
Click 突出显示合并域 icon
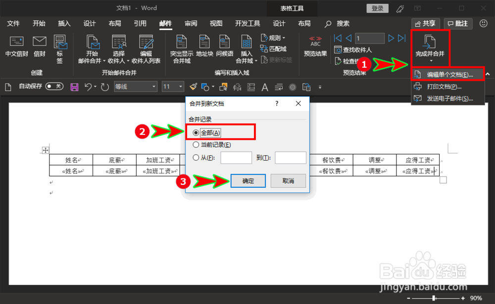(x=182, y=42)
